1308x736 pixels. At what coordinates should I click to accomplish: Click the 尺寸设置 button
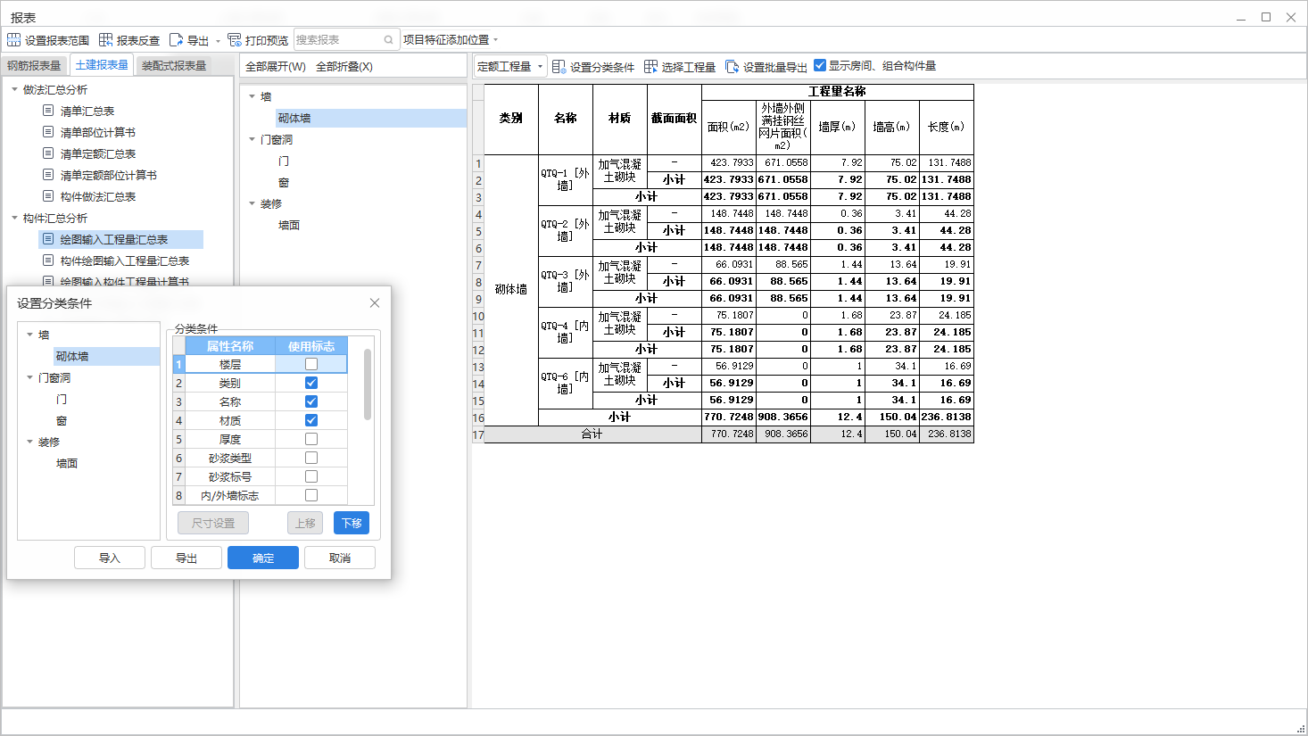[x=213, y=523]
